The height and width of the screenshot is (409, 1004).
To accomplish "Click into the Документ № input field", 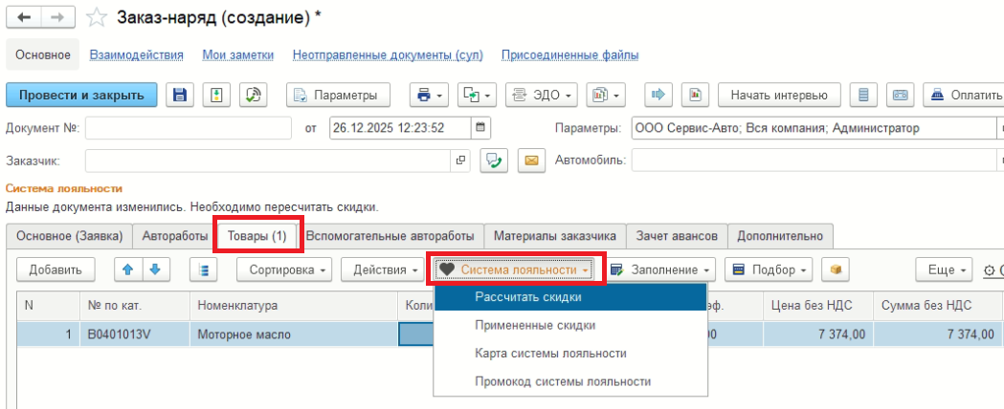I will (188, 128).
